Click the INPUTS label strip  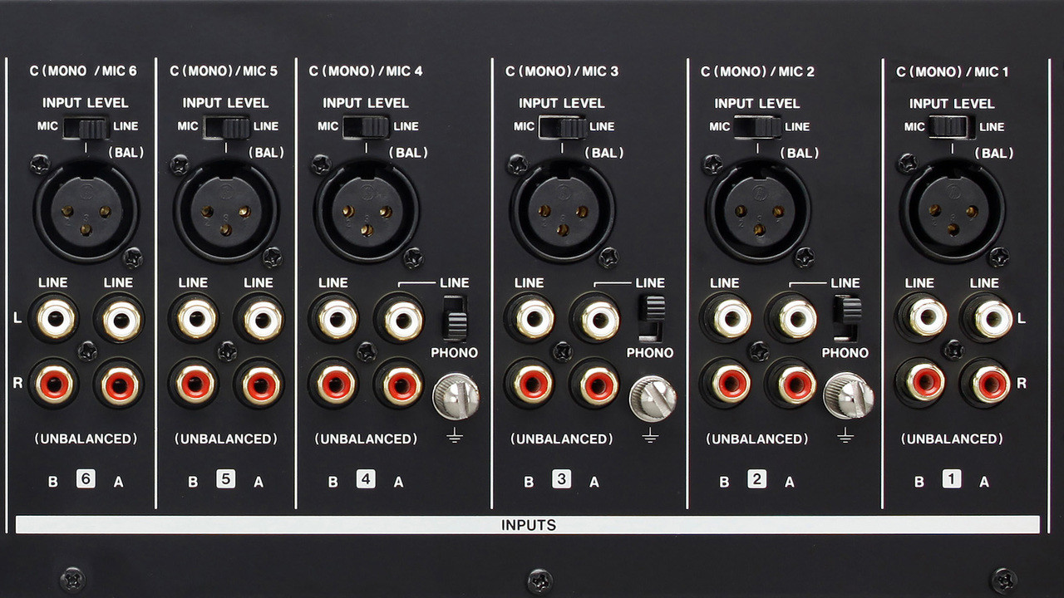[x=530, y=525]
